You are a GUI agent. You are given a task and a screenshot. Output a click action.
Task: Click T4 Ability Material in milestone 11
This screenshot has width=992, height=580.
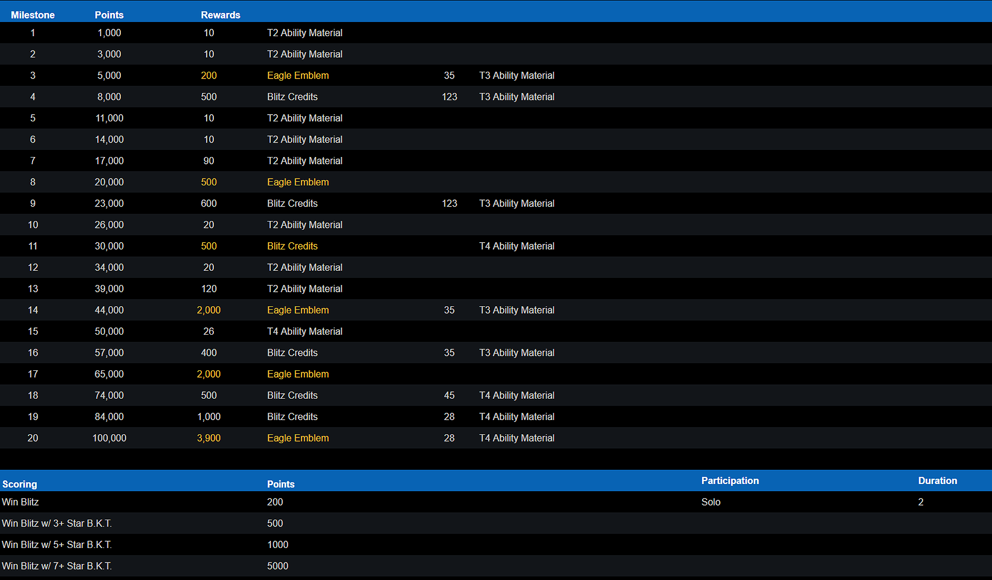point(516,246)
